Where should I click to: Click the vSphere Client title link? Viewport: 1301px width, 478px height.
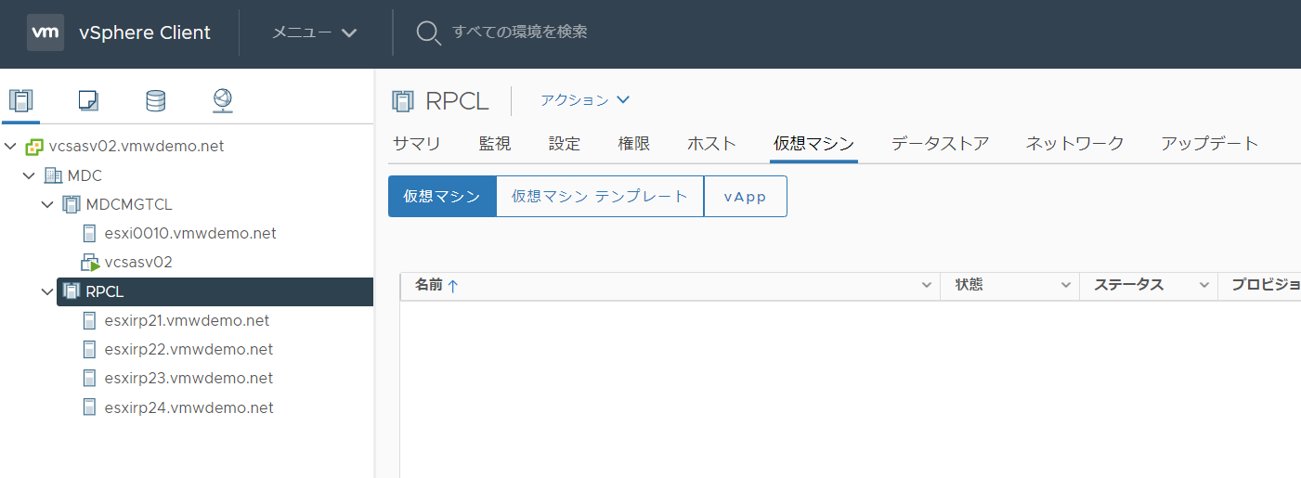coord(145,32)
